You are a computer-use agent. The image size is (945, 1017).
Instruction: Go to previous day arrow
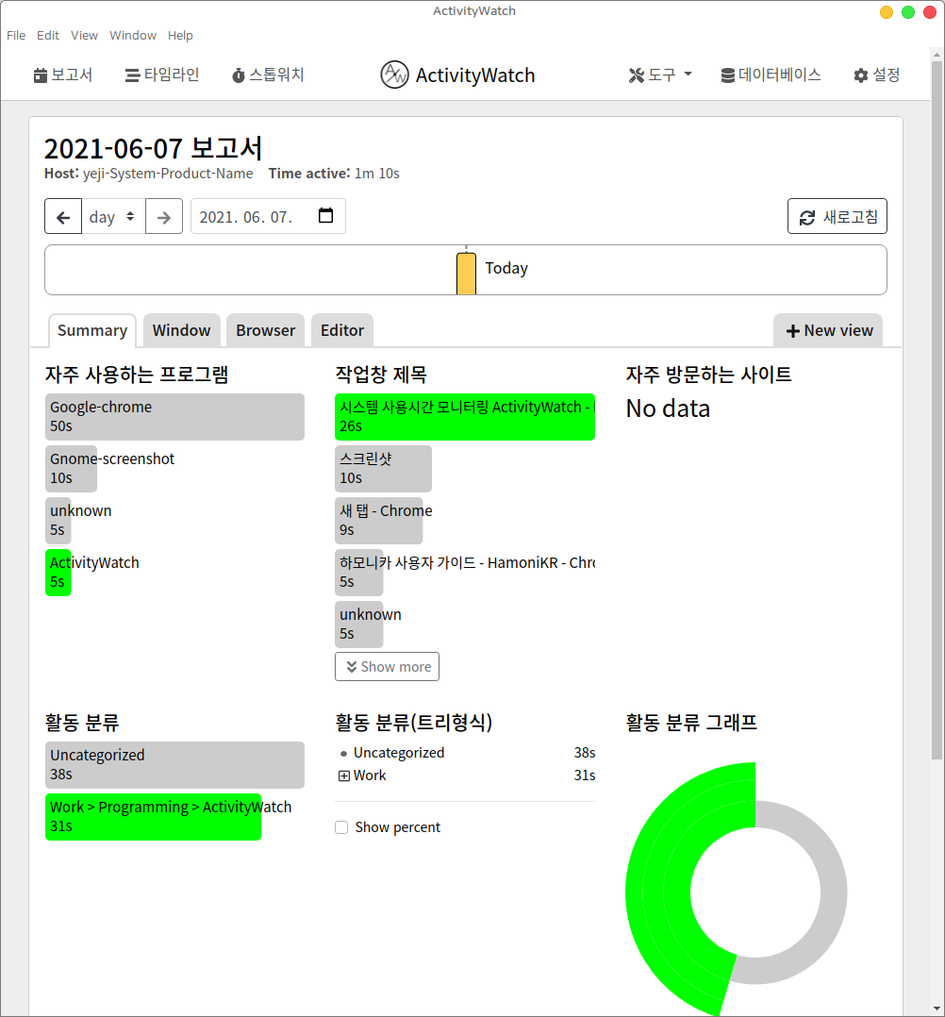pyautogui.click(x=63, y=217)
